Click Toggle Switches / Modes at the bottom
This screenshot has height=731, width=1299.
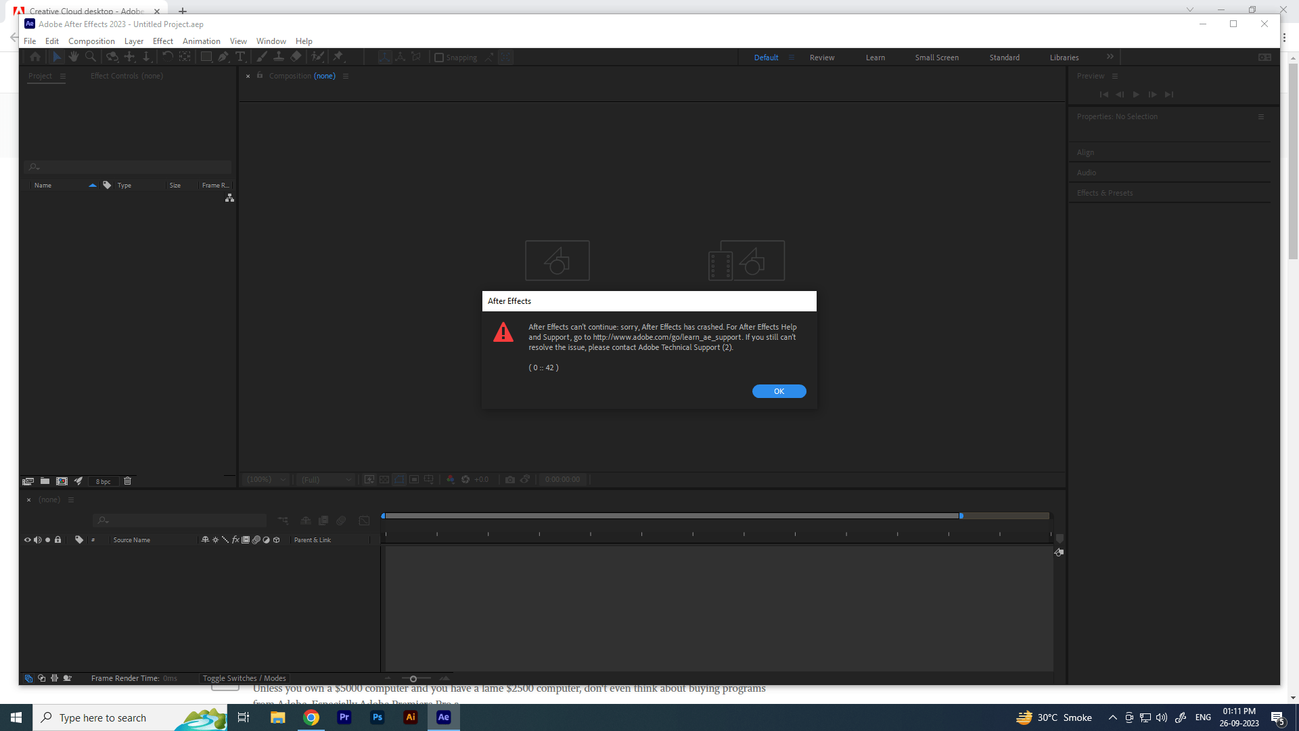coord(244,678)
